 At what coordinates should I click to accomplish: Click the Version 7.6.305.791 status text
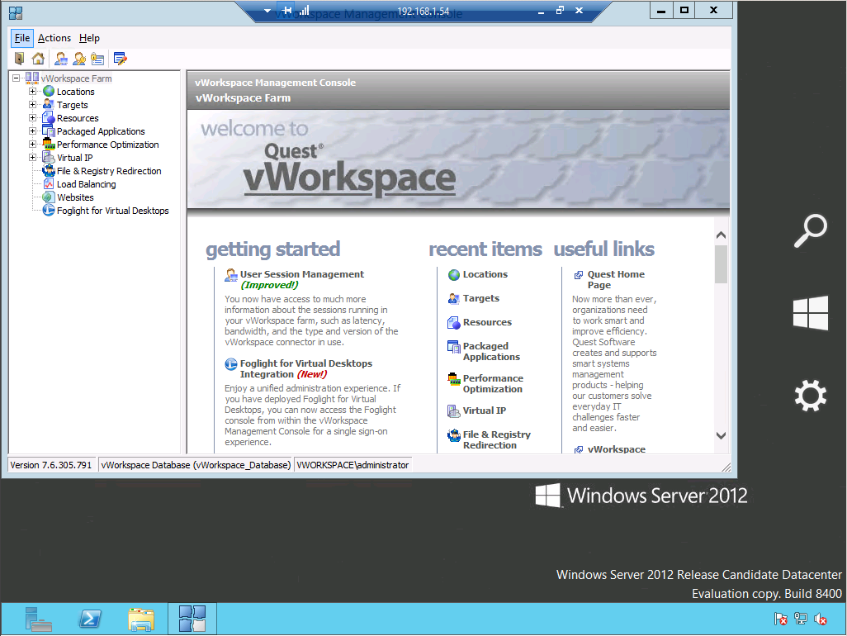click(x=51, y=465)
